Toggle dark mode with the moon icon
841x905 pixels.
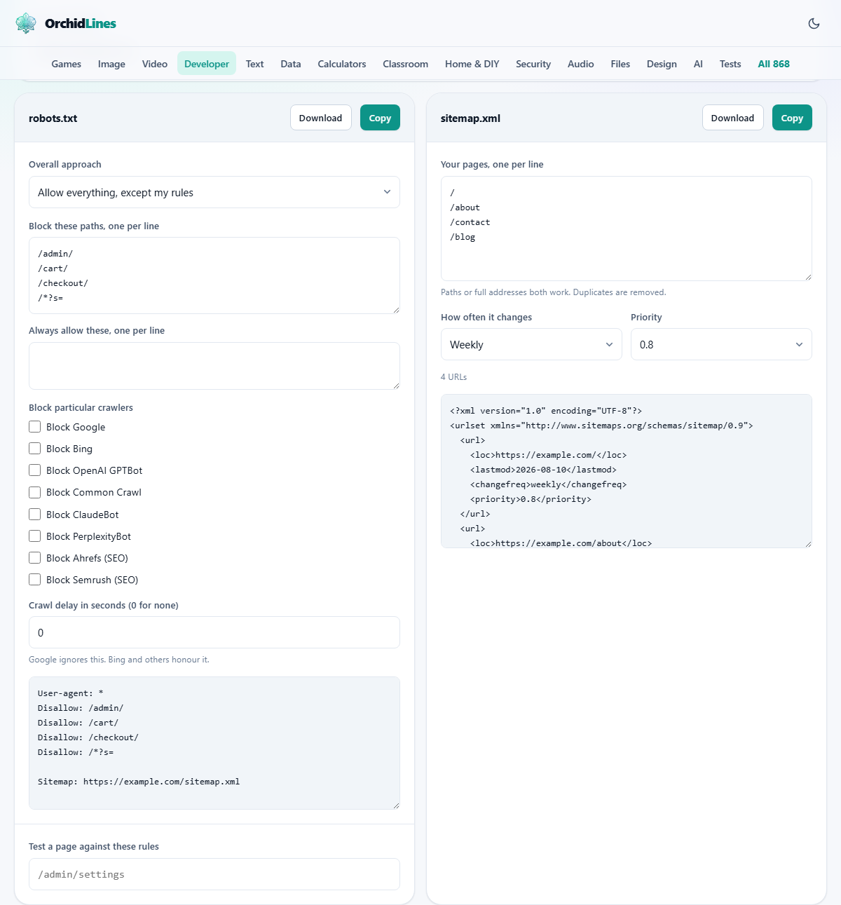(814, 23)
